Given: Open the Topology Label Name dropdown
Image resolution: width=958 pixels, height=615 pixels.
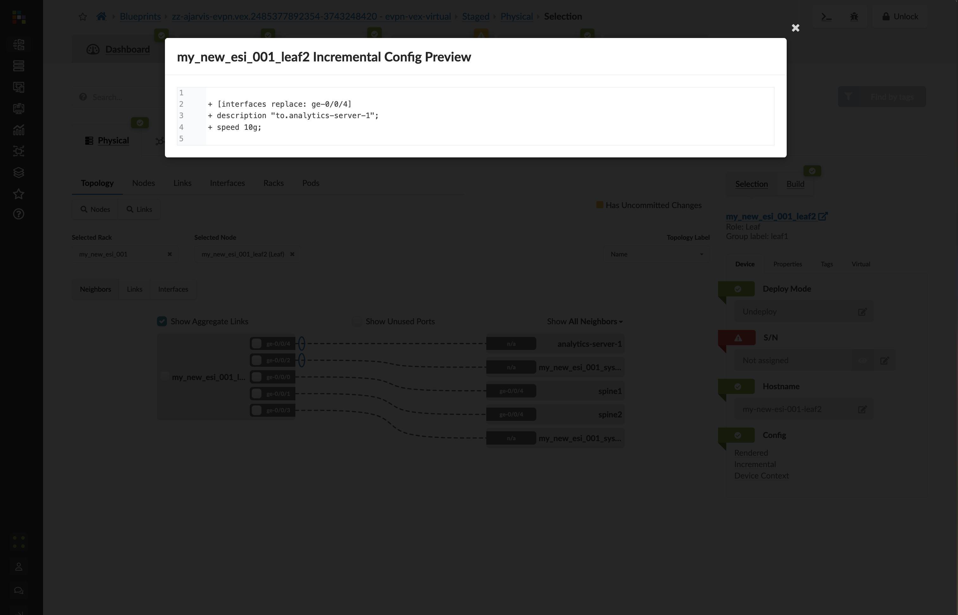Looking at the screenshot, I should coord(656,254).
